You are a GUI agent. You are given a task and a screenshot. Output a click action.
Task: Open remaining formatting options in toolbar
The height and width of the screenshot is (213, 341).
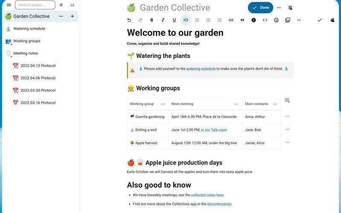tap(299, 20)
